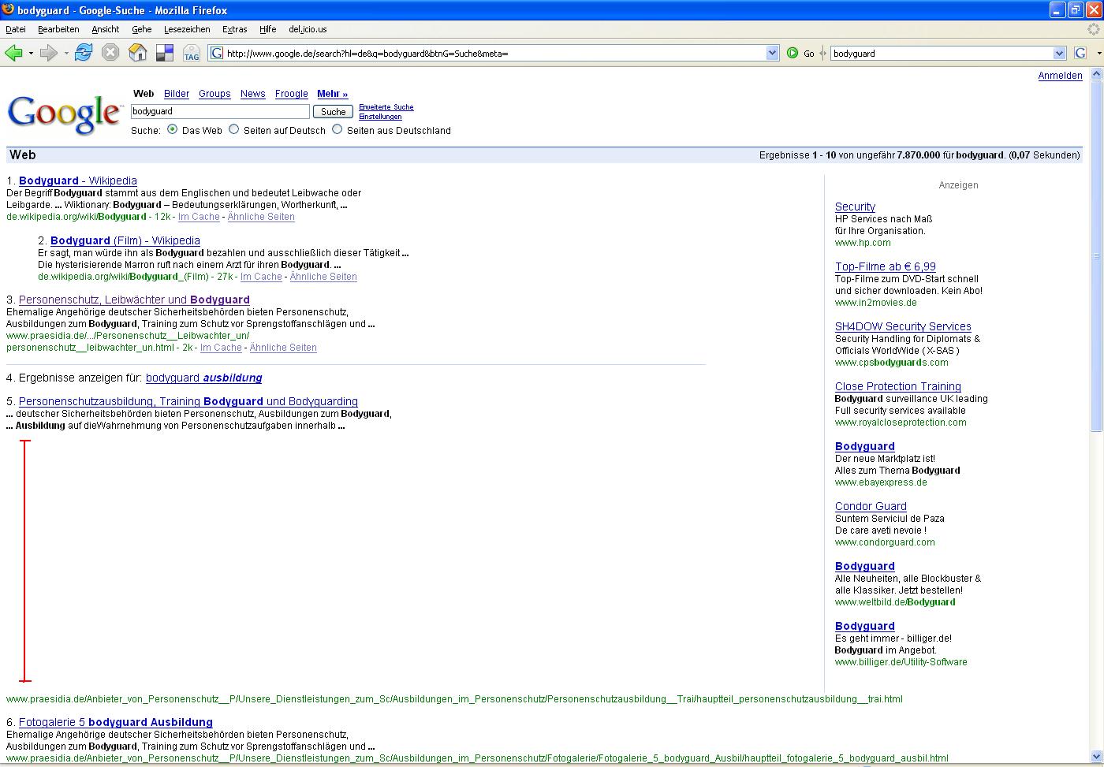
Task: Click the Google search engine icon in toolbar
Action: point(1080,53)
